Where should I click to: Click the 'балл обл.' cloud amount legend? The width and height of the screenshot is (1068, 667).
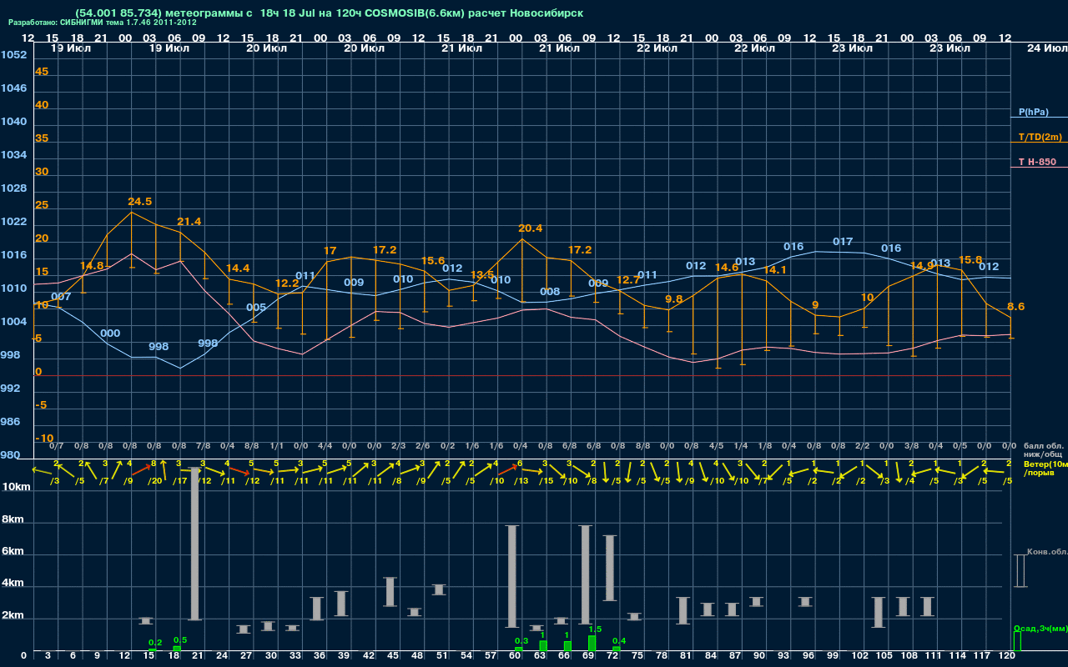point(1043,445)
